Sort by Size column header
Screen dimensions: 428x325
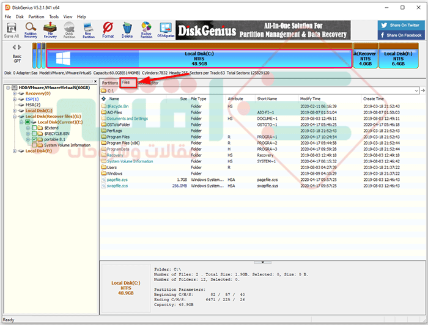click(183, 99)
